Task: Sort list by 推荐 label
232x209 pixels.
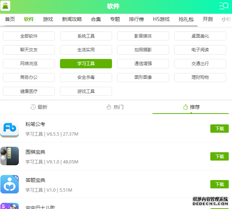Action: (x=195, y=107)
